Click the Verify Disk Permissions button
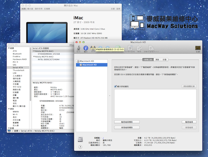Image resolution: width=208 pixels, height=157 pixels. click(x=127, y=122)
